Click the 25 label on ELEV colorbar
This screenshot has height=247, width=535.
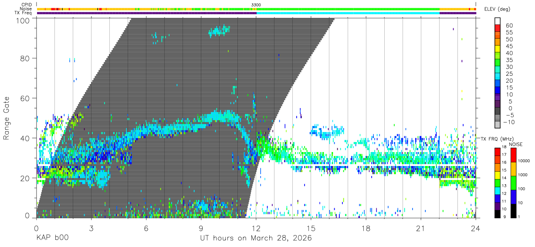[x=509, y=74]
